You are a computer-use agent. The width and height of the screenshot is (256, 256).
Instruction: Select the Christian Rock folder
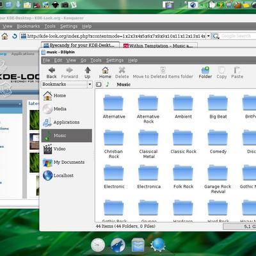click(114, 145)
